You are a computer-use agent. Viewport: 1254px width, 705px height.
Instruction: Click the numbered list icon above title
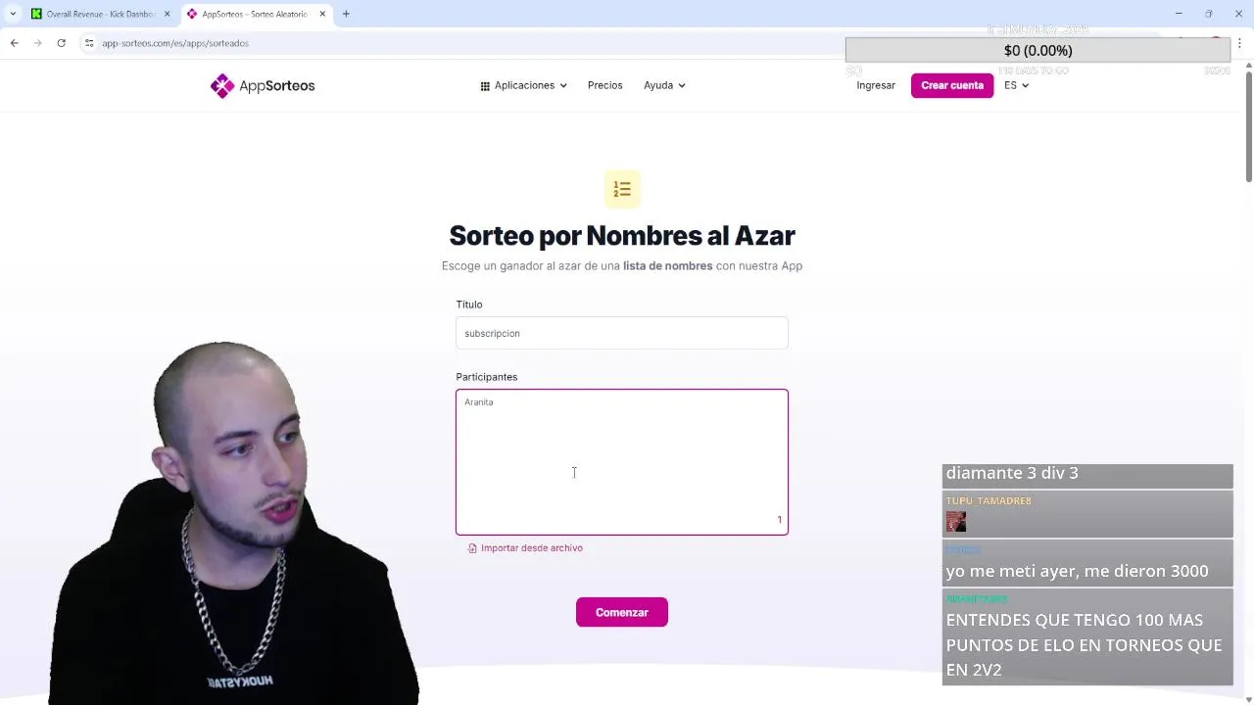coord(622,189)
